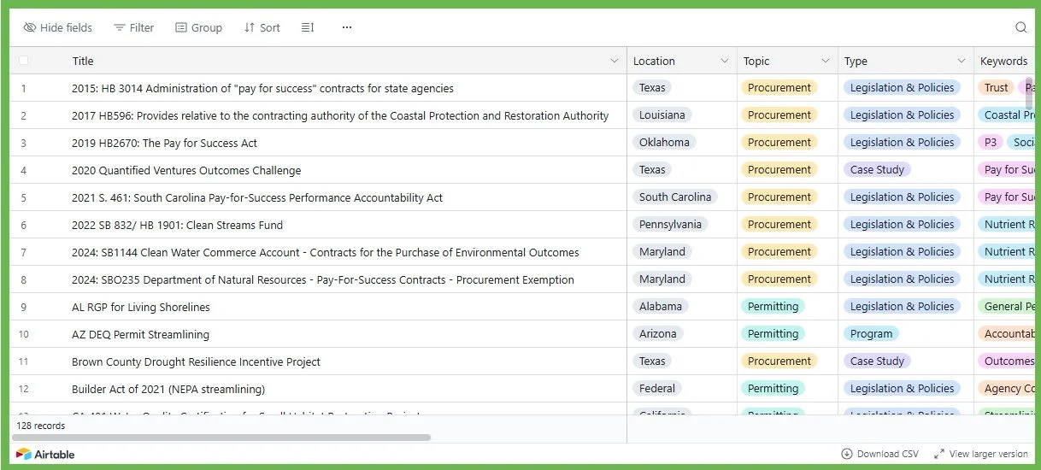Viewport: 1041px width, 470px height.
Task: Open the Group tool
Action: (198, 27)
